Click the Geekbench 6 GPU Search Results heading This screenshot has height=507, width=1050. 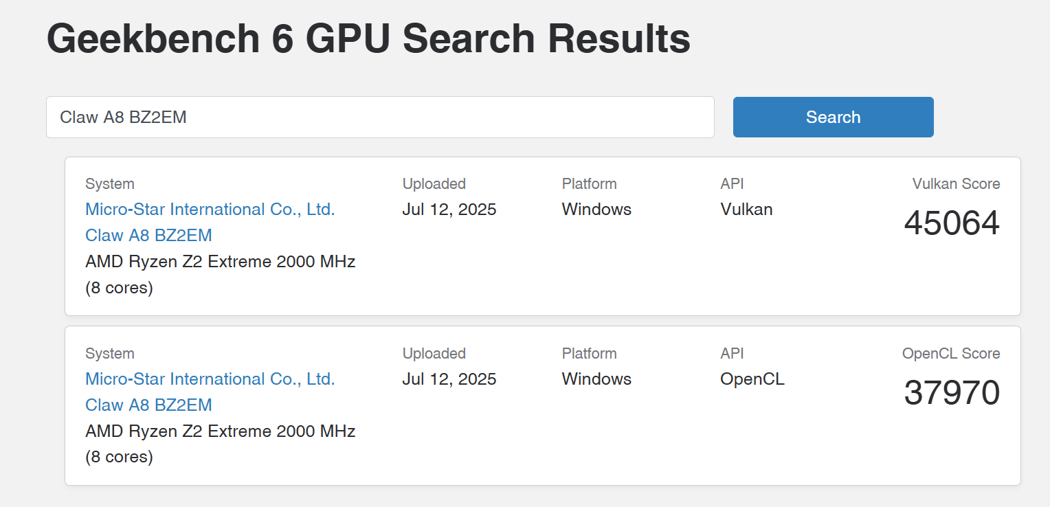tap(368, 38)
